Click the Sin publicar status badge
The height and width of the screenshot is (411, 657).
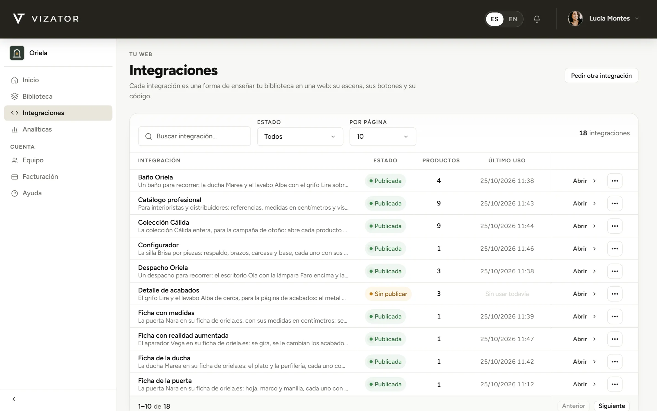click(388, 294)
